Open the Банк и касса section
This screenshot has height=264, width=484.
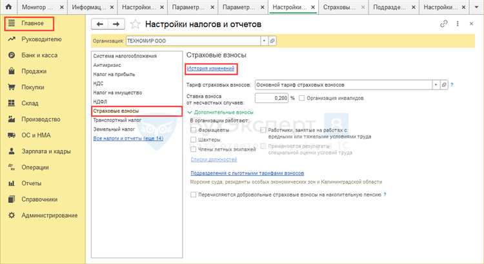(39, 55)
